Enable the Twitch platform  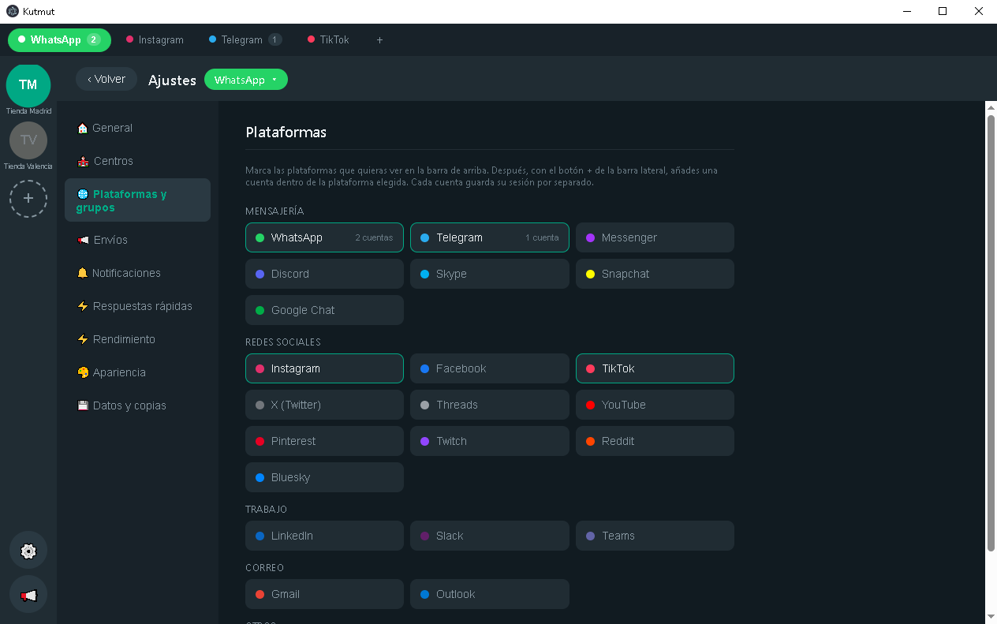(490, 441)
